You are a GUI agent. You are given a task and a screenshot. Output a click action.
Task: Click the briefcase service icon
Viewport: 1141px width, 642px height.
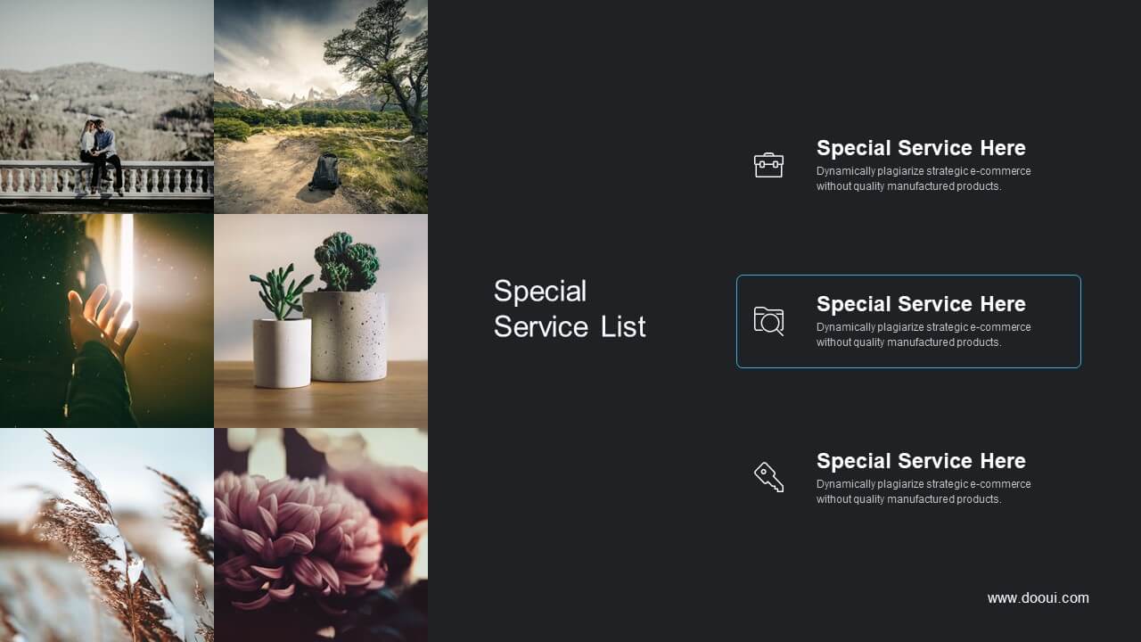point(768,165)
